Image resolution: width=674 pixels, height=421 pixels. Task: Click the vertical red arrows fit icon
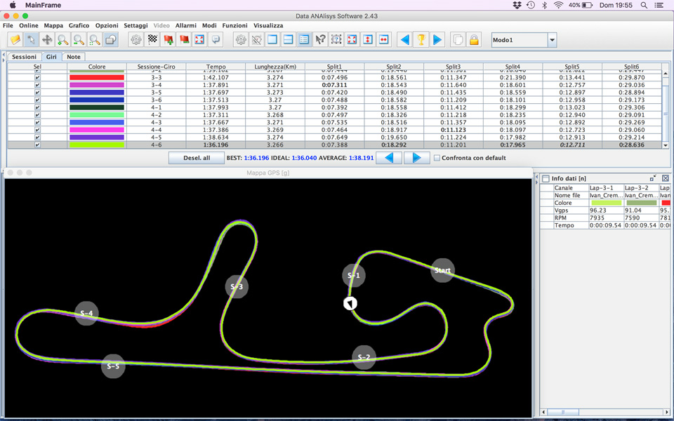click(368, 40)
